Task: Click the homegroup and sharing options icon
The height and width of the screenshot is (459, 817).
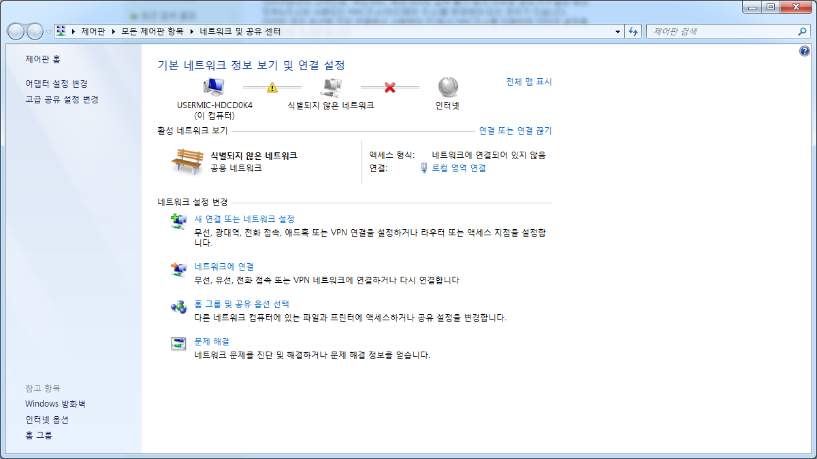Action: pos(178,307)
